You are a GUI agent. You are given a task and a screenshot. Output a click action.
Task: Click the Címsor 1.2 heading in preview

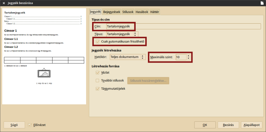pyautogui.click(x=11, y=47)
